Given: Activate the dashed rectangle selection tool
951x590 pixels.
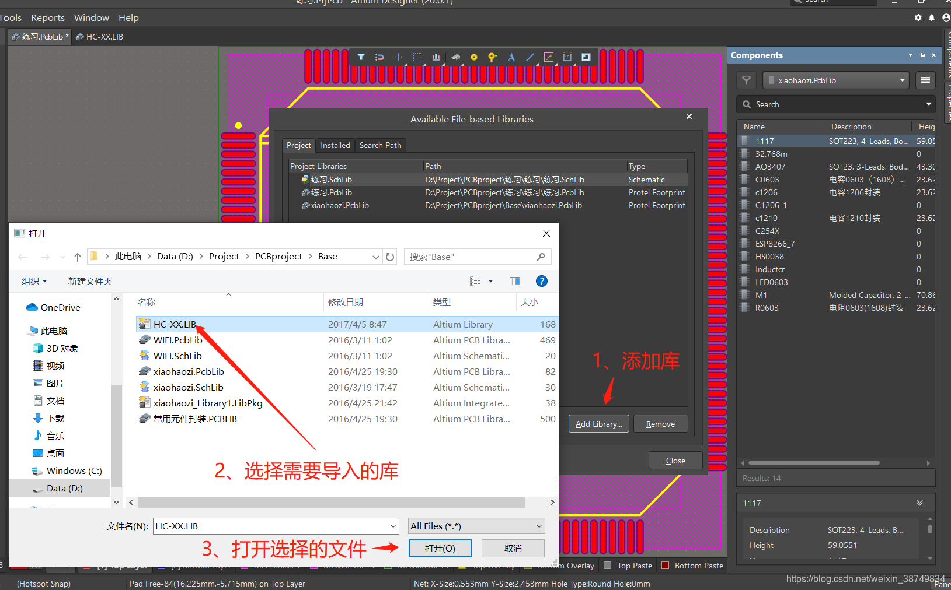Looking at the screenshot, I should pos(417,57).
